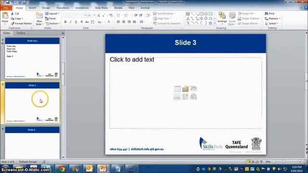Increase the list indent level
This screenshot has height=173, width=308.
141,15
